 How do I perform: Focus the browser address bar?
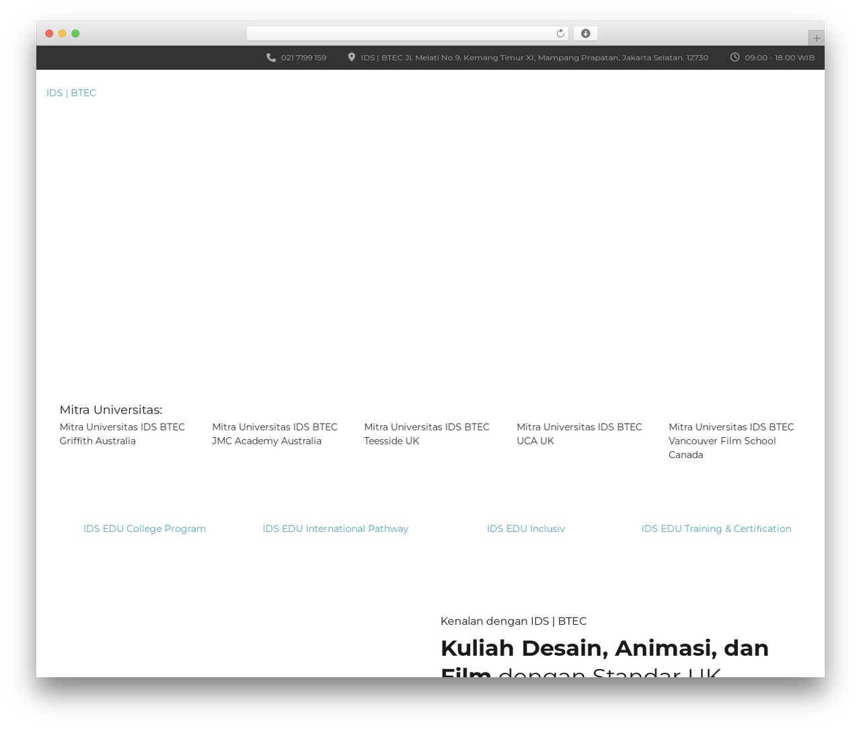click(x=407, y=34)
